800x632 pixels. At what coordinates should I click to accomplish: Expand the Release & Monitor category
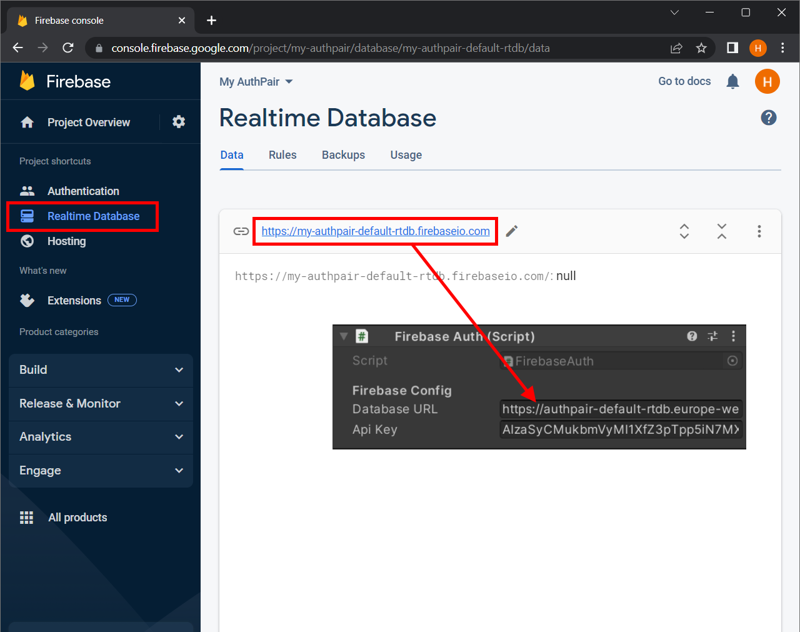point(101,404)
